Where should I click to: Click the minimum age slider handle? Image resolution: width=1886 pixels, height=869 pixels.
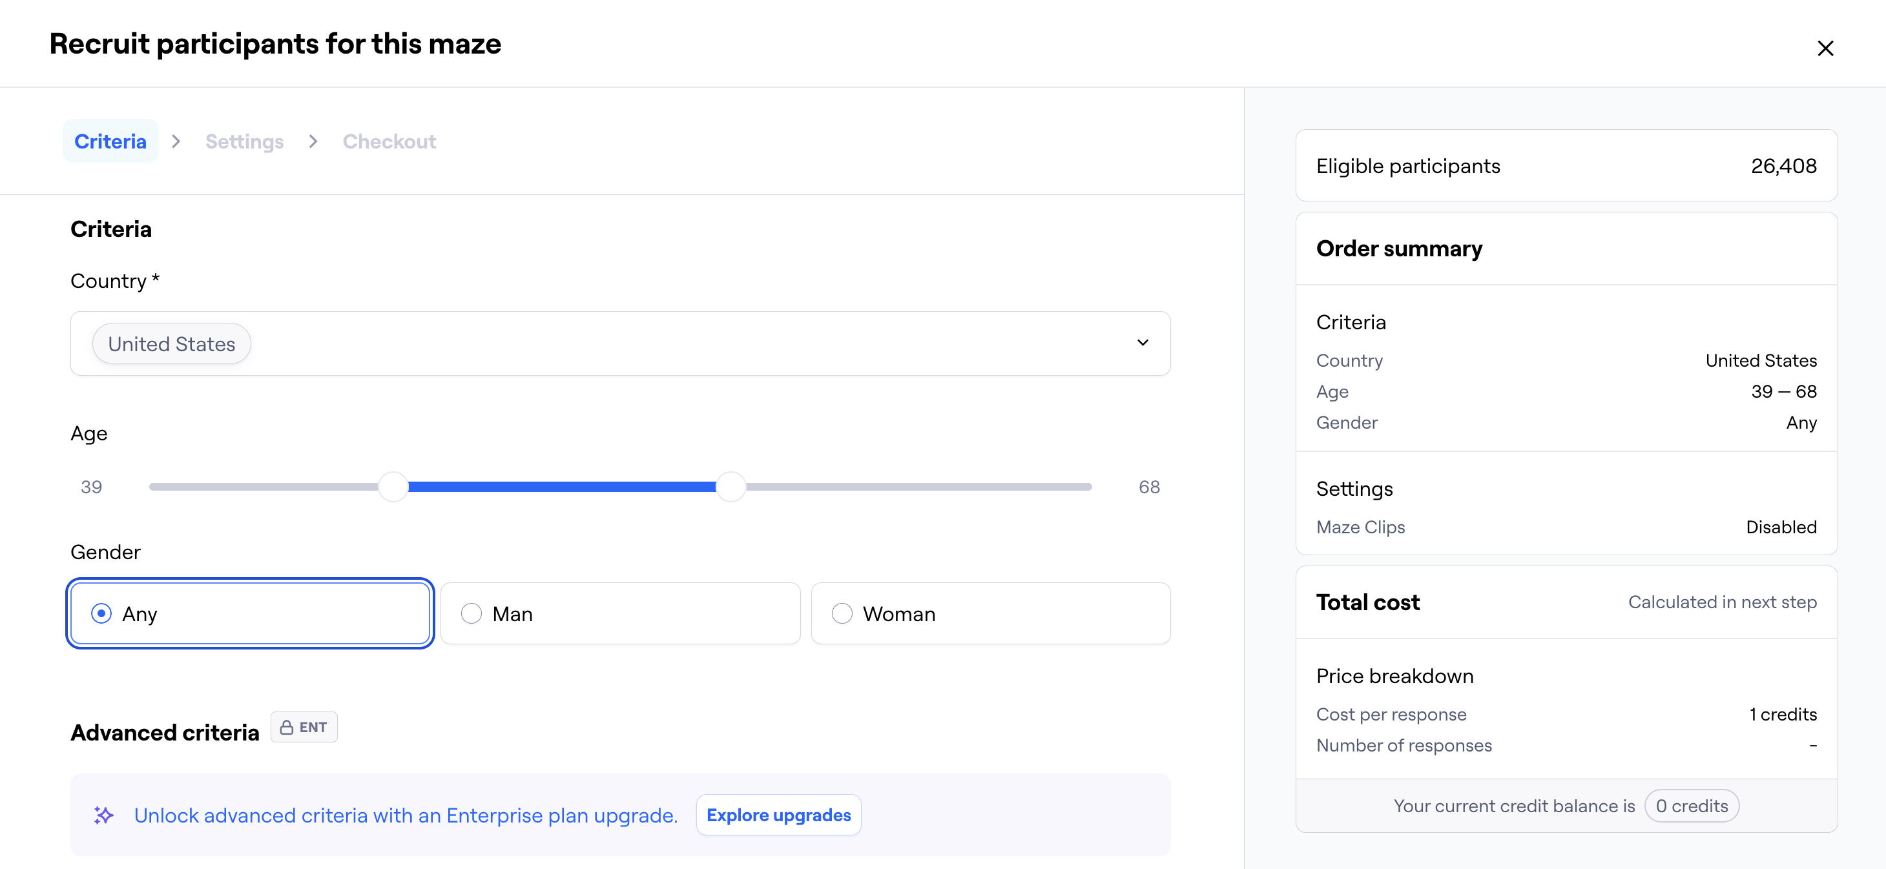coord(393,487)
